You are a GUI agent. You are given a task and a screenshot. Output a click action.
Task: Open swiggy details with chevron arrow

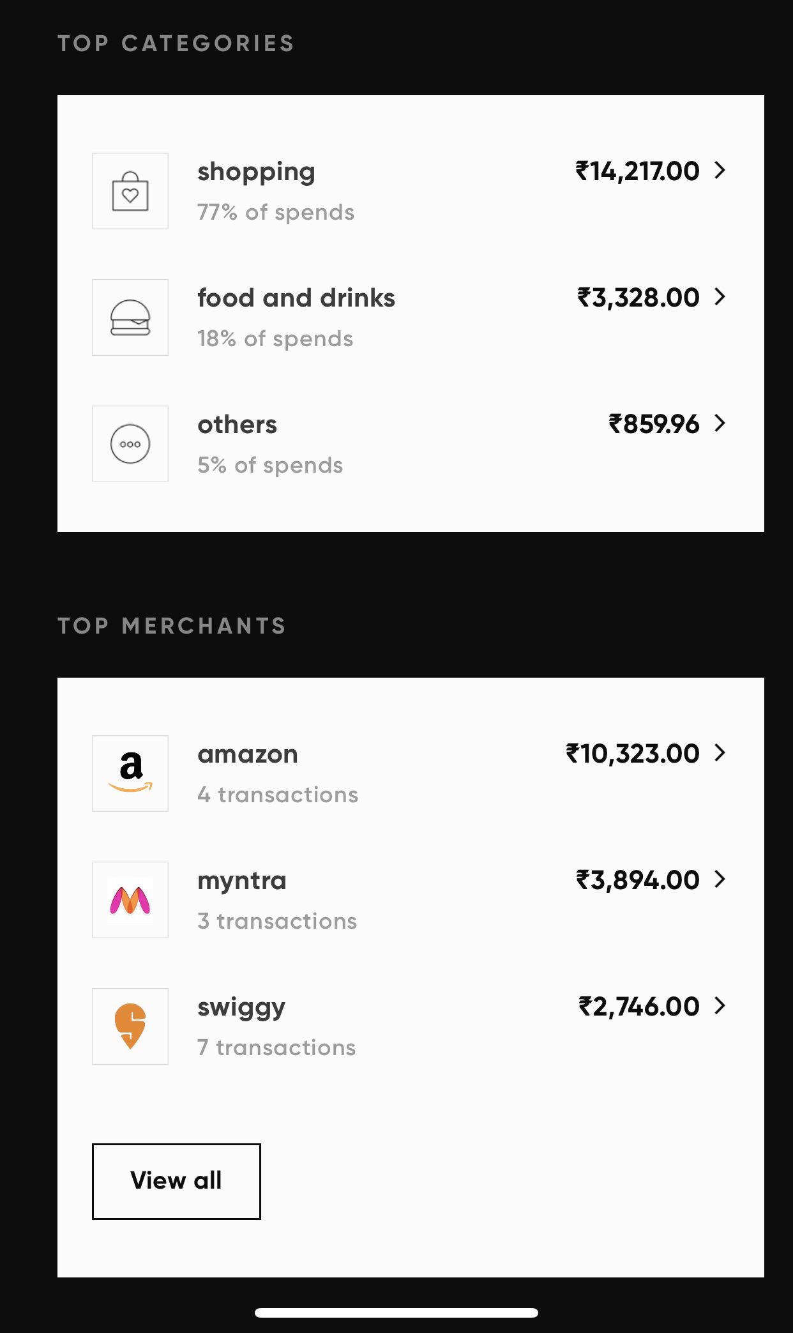[720, 1005]
